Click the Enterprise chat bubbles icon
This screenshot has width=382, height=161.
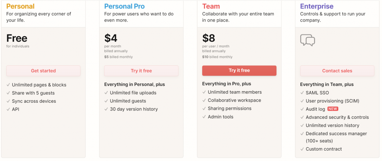tap(308, 40)
